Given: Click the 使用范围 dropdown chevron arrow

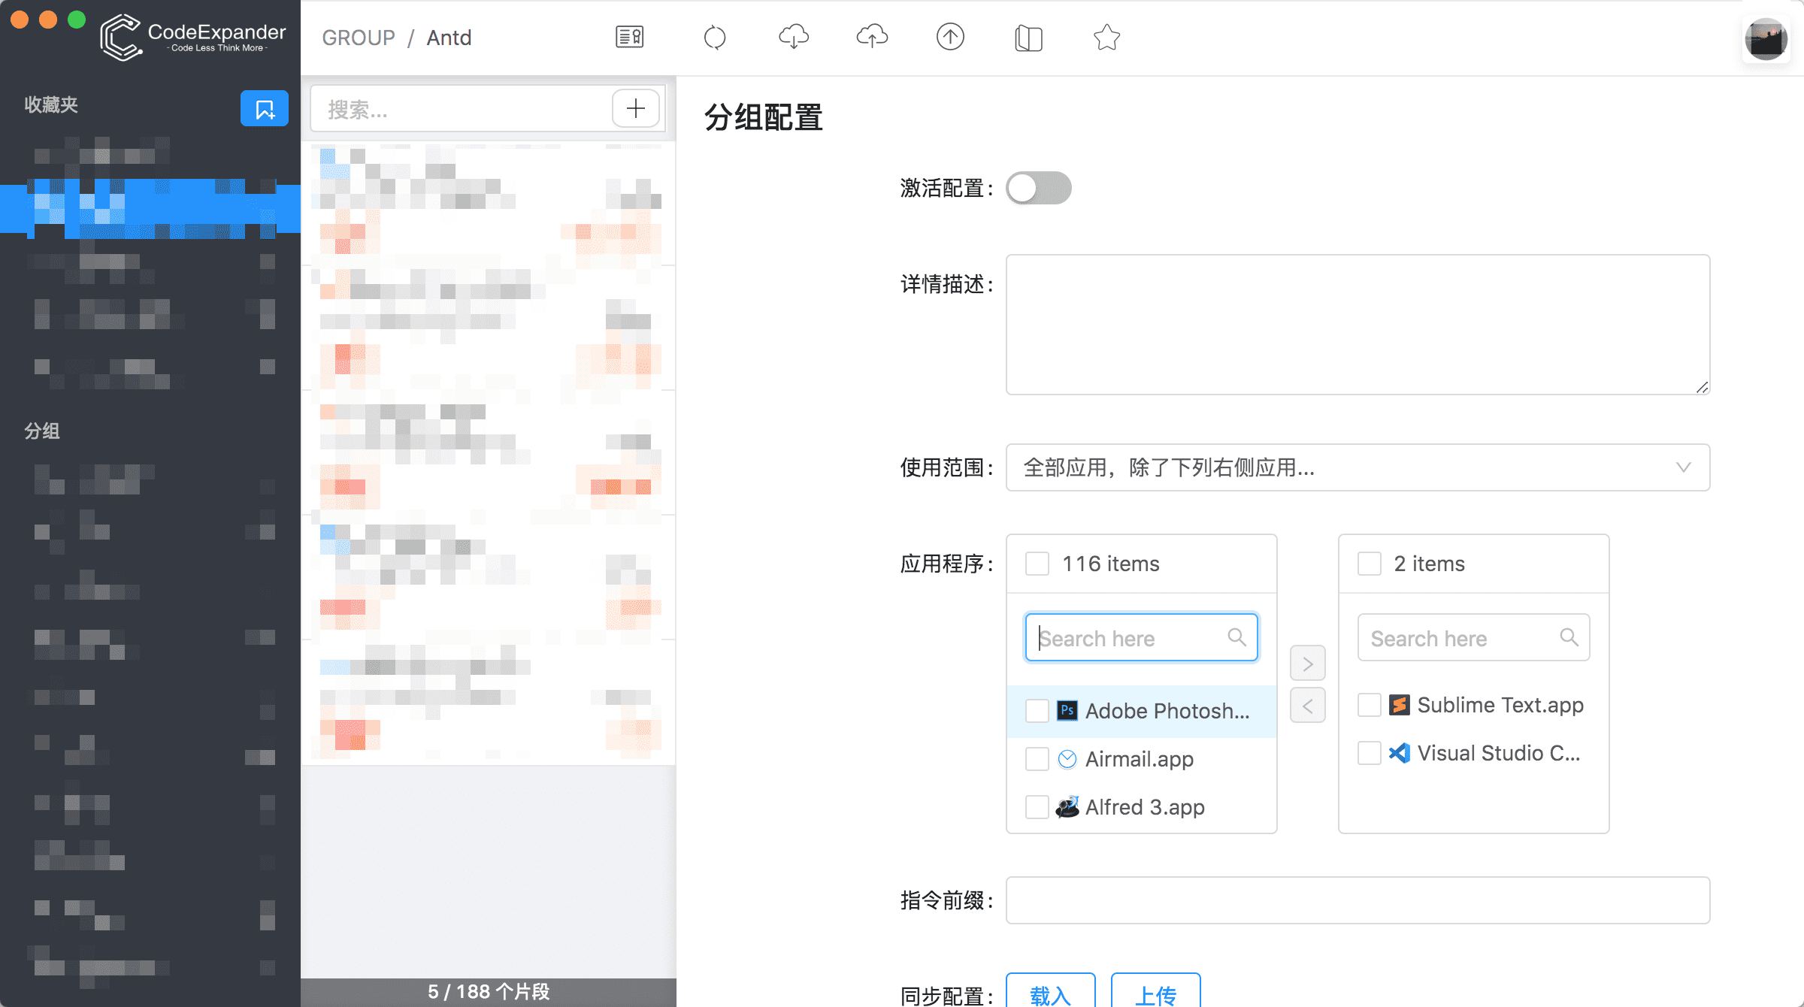Looking at the screenshot, I should click(x=1684, y=467).
